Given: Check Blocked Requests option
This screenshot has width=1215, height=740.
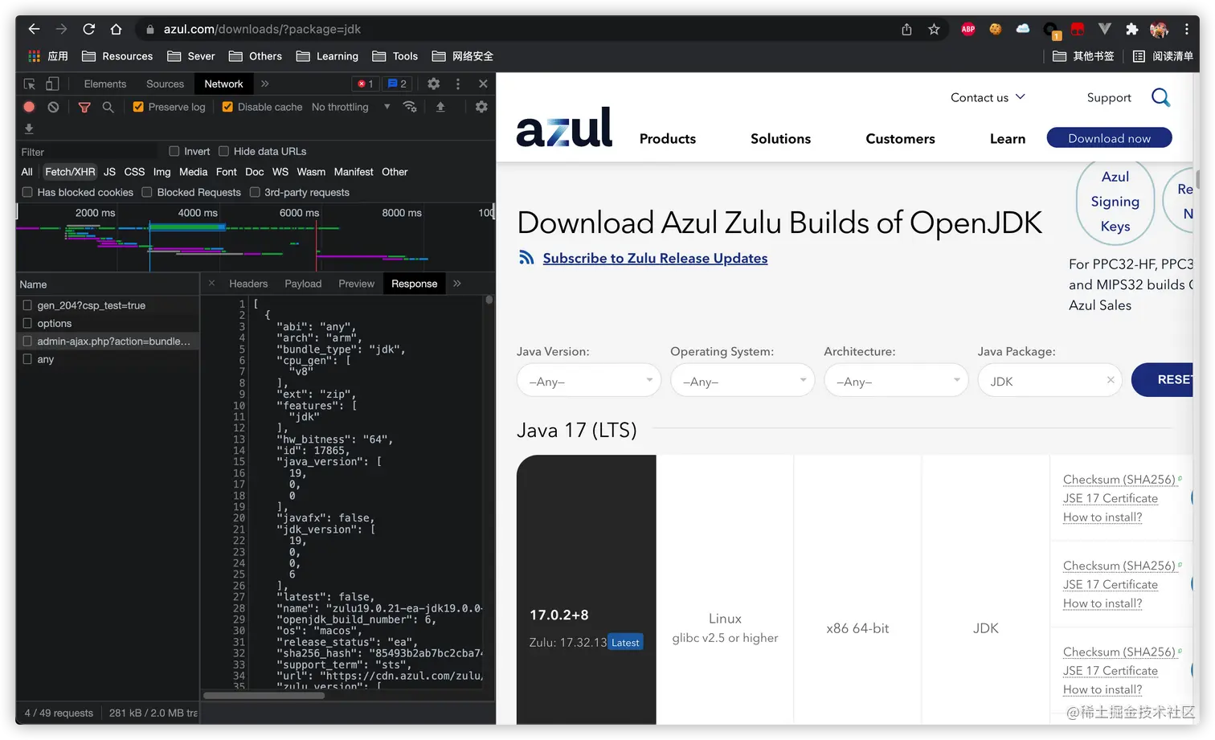Looking at the screenshot, I should pos(147,192).
